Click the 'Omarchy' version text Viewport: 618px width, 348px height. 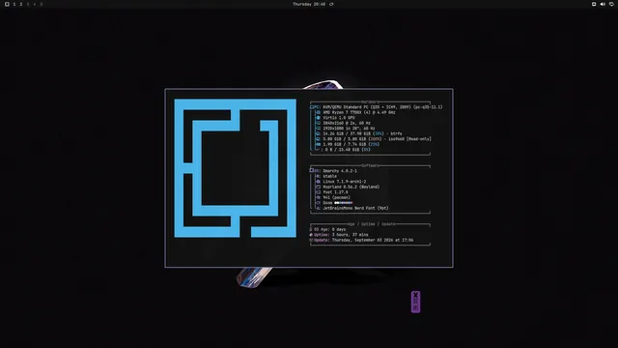[340, 171]
